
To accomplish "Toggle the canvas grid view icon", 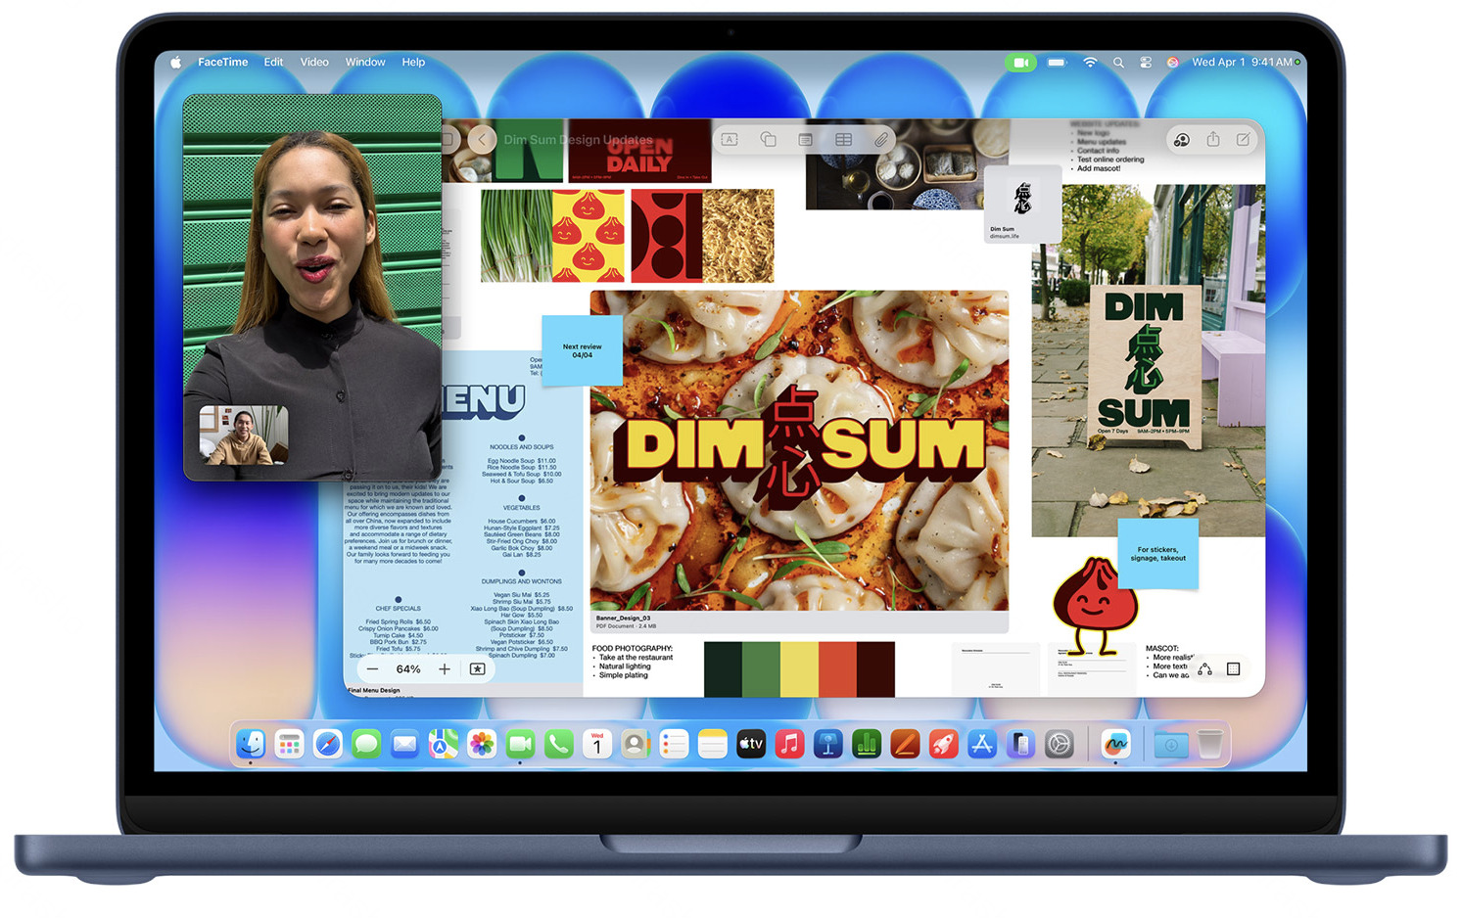I will coord(1233,669).
